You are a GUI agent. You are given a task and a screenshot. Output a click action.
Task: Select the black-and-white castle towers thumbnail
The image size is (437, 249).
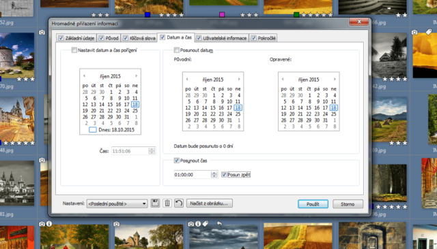(x=17, y=183)
